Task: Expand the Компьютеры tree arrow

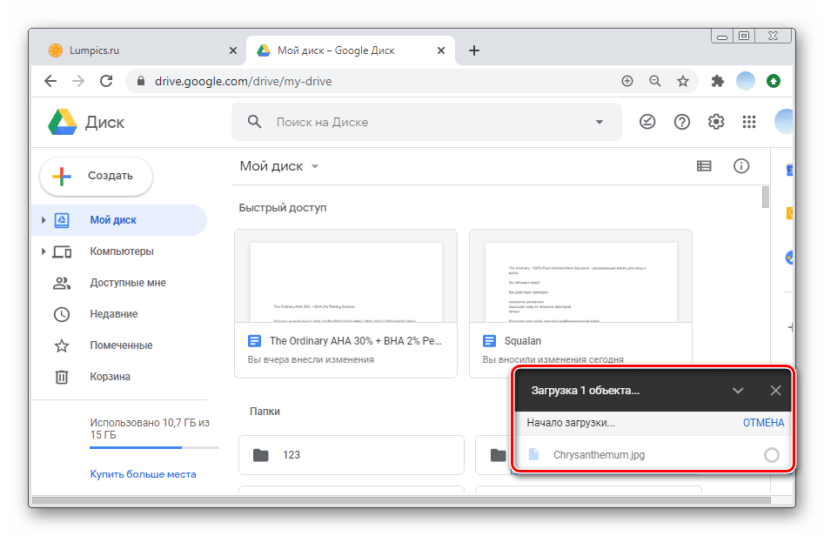Action: pyautogui.click(x=44, y=251)
